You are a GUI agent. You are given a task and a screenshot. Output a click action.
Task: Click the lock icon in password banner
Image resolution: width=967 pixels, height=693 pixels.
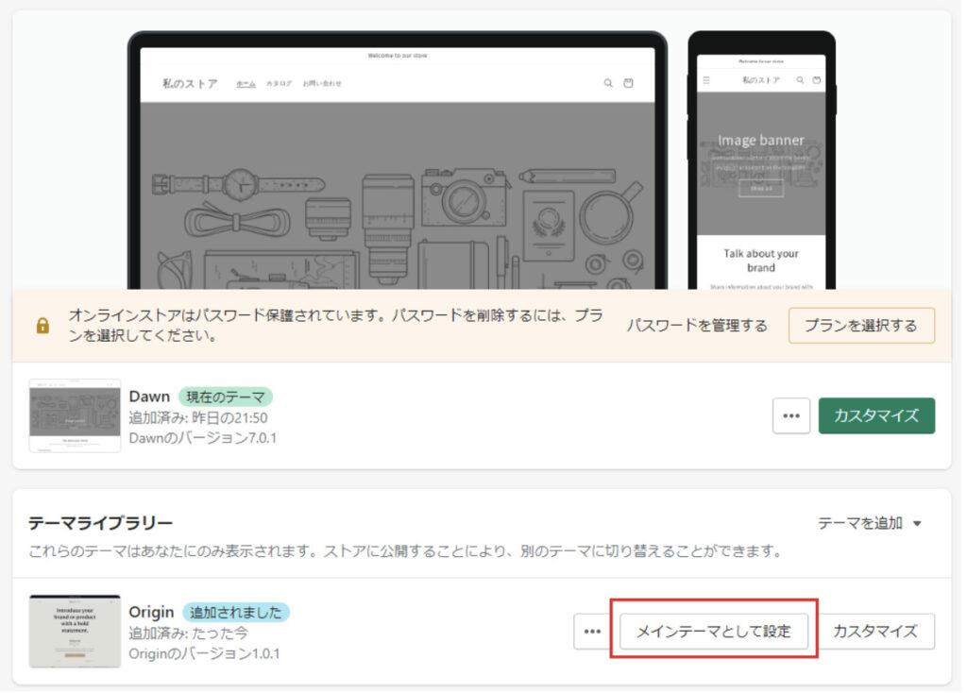click(42, 326)
